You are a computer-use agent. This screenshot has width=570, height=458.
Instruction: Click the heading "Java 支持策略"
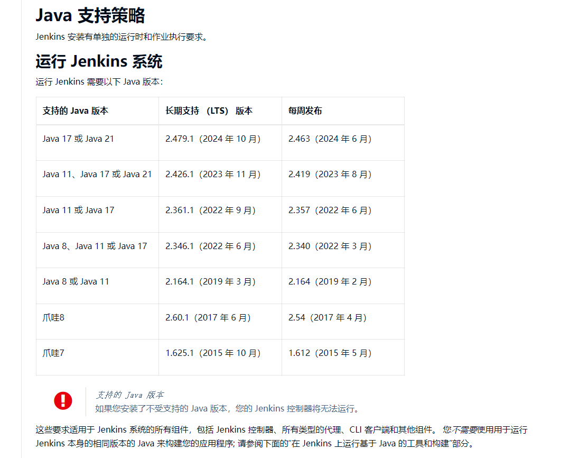(90, 16)
